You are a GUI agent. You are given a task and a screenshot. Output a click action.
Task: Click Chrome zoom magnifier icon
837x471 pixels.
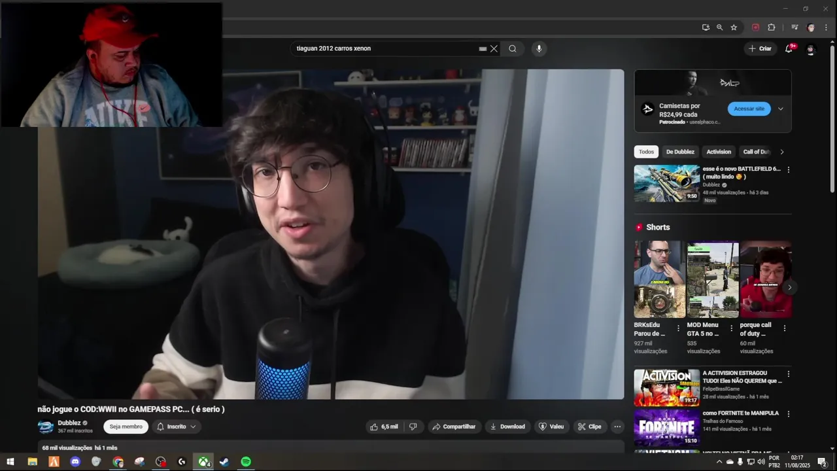[x=720, y=27]
